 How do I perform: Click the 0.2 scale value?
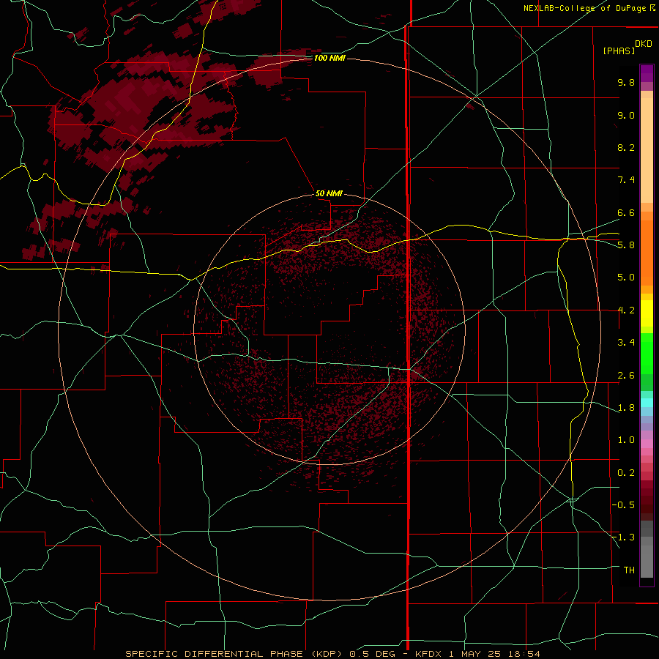626,473
